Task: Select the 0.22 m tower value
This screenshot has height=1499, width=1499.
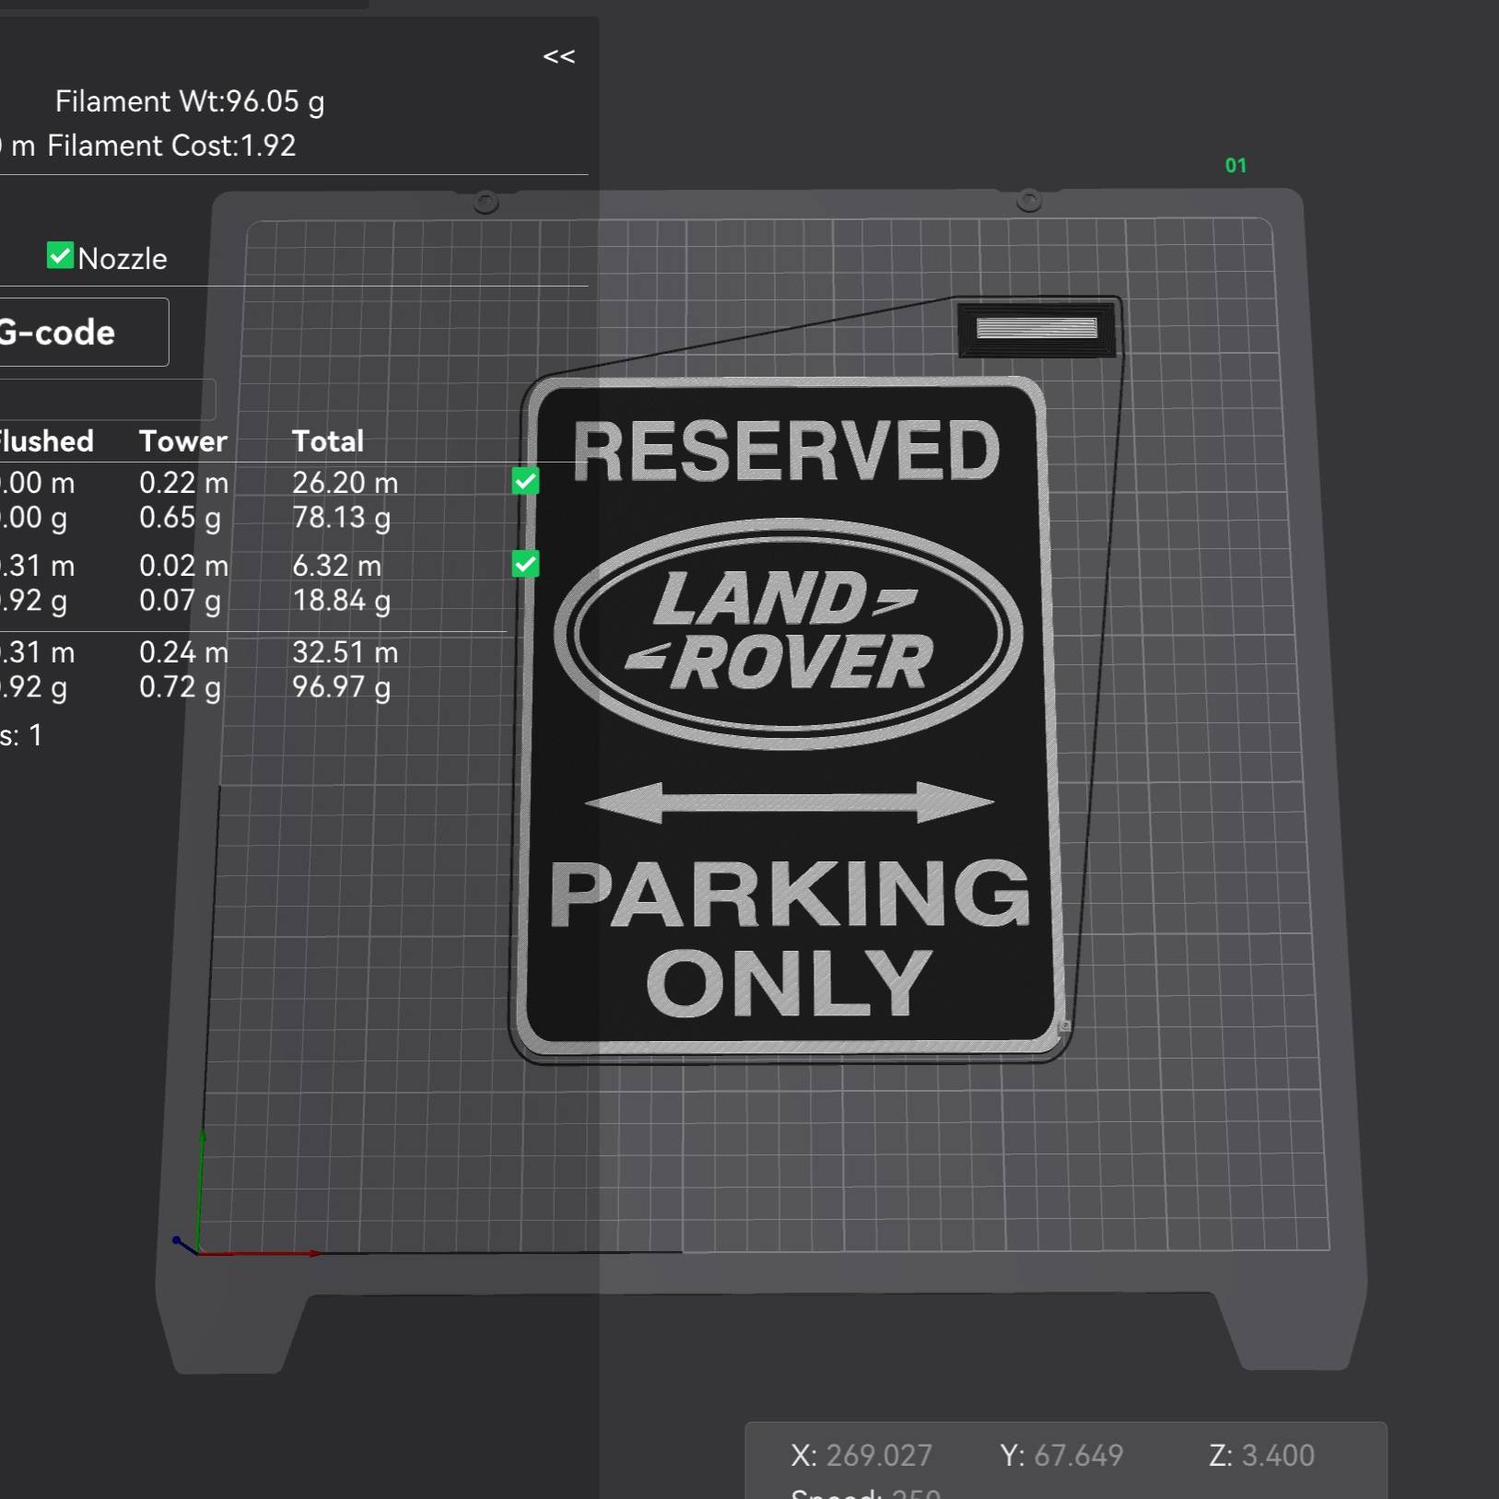Action: click(184, 483)
